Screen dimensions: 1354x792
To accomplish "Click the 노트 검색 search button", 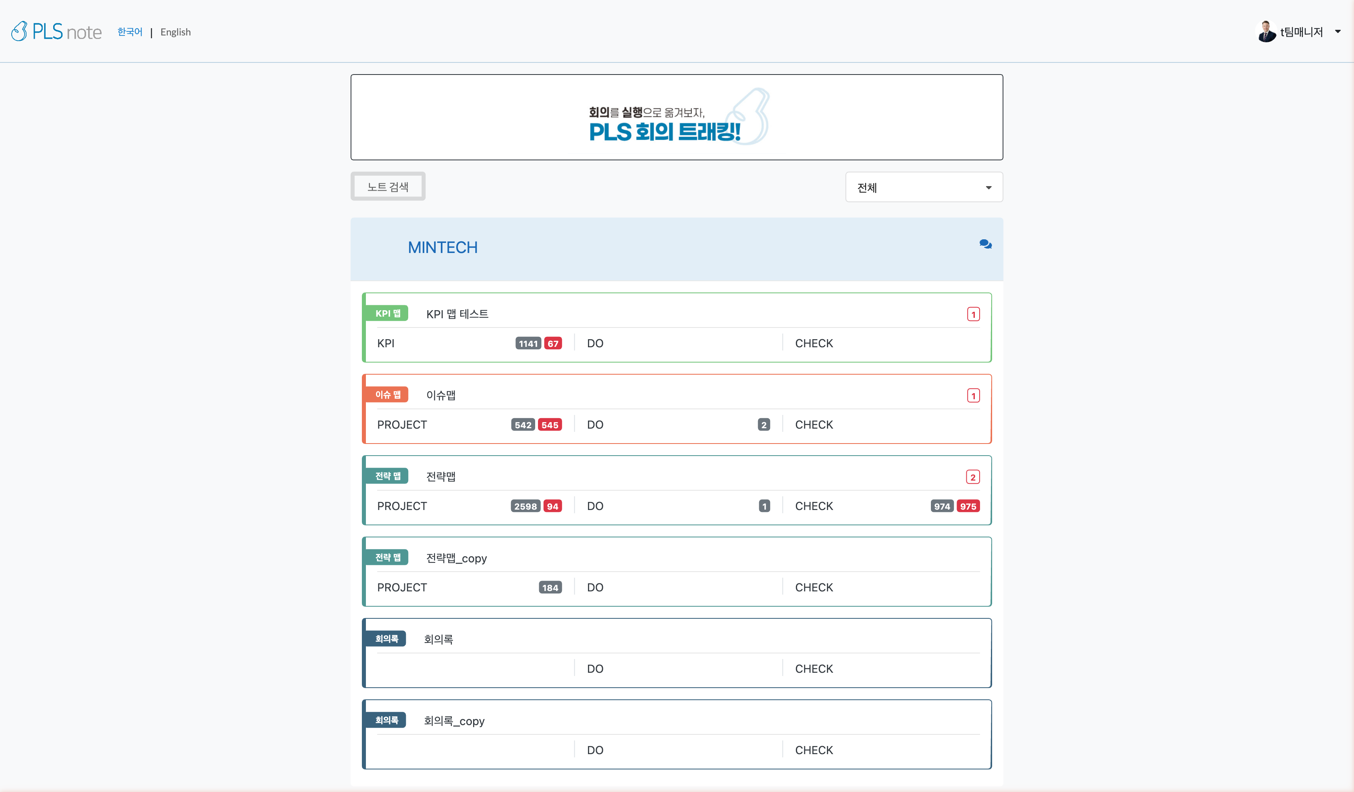I will coord(387,187).
